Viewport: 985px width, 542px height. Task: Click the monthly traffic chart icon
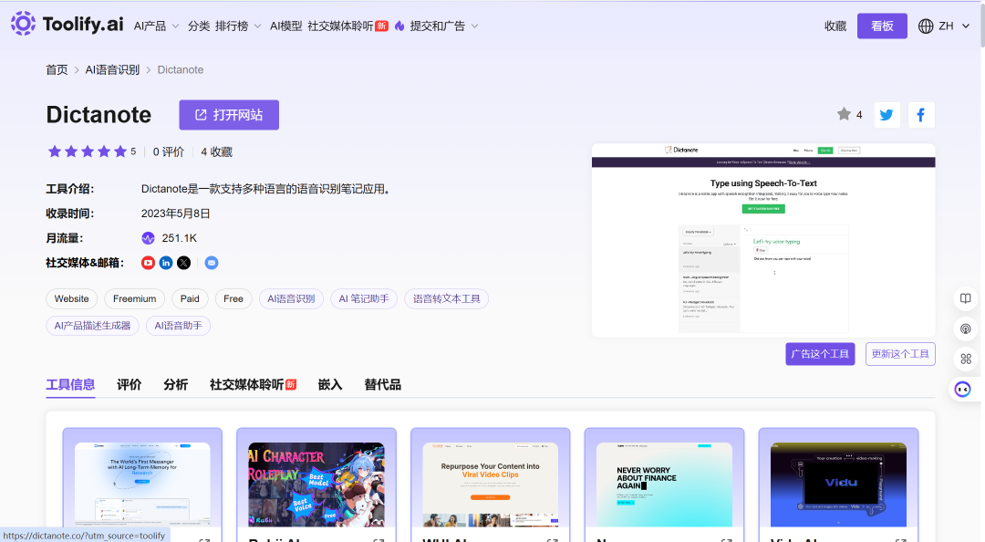point(149,238)
